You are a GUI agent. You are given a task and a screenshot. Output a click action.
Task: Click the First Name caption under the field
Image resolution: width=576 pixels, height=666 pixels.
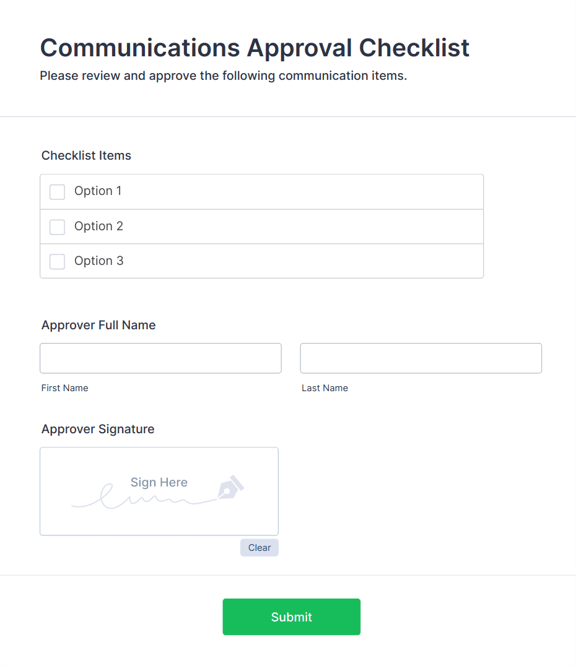click(x=64, y=388)
